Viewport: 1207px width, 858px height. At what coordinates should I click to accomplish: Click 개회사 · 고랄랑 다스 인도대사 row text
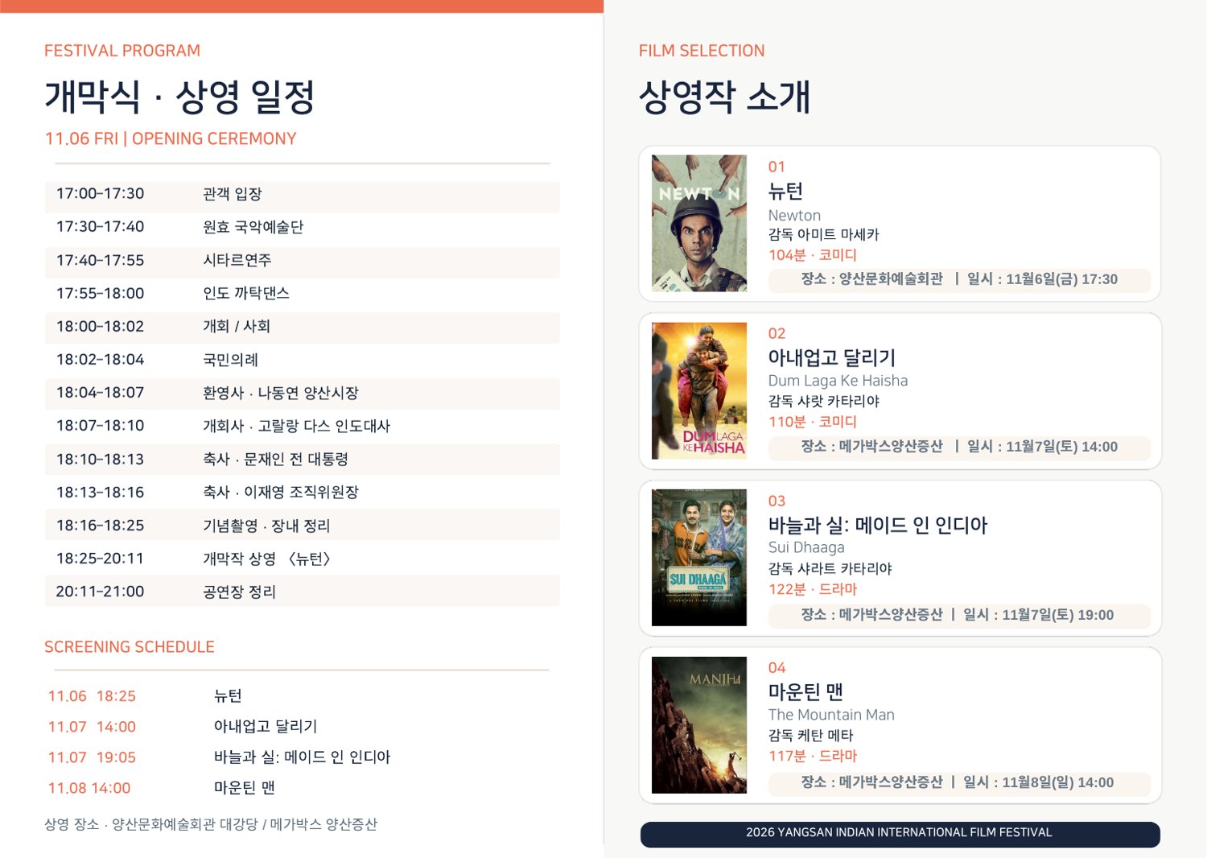[x=296, y=426]
